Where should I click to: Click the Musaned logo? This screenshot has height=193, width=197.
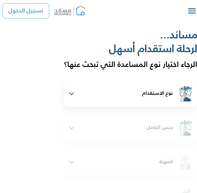click(x=70, y=11)
